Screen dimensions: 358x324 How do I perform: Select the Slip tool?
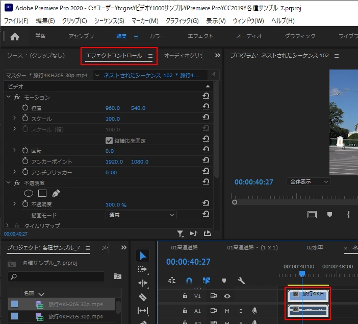click(143, 311)
